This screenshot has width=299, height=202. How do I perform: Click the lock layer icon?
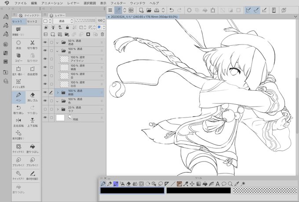coord(67,27)
